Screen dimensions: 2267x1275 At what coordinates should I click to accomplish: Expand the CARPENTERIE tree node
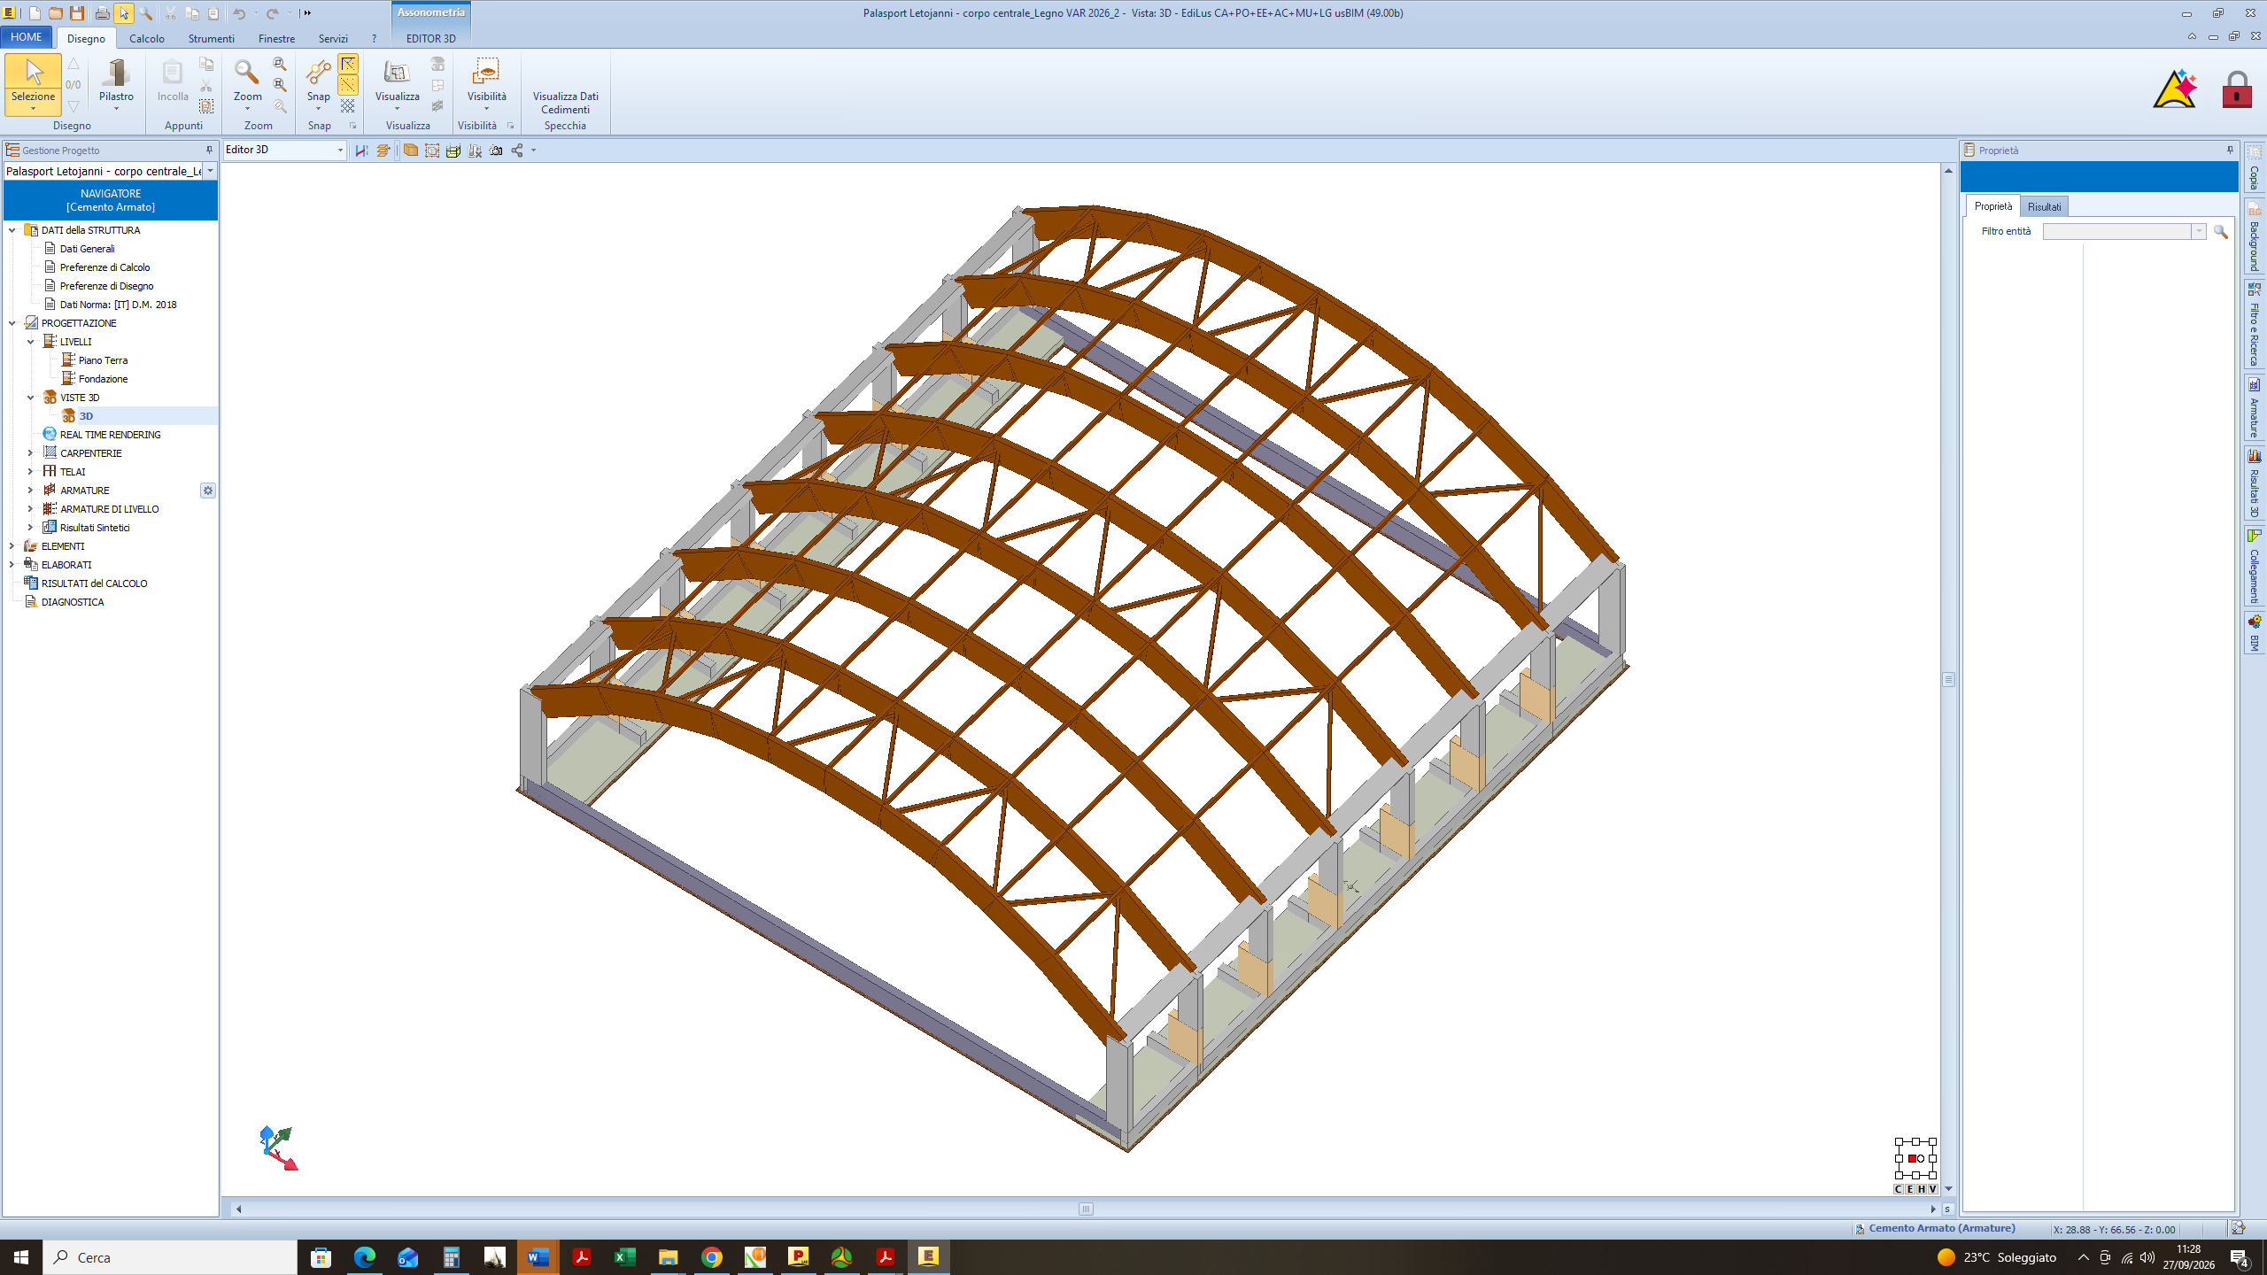(30, 453)
